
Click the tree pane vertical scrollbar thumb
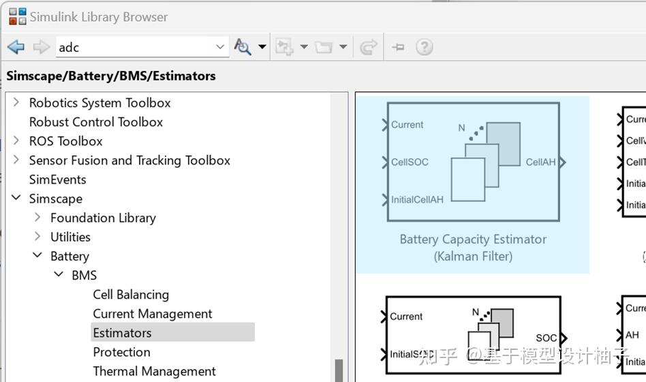[339, 370]
